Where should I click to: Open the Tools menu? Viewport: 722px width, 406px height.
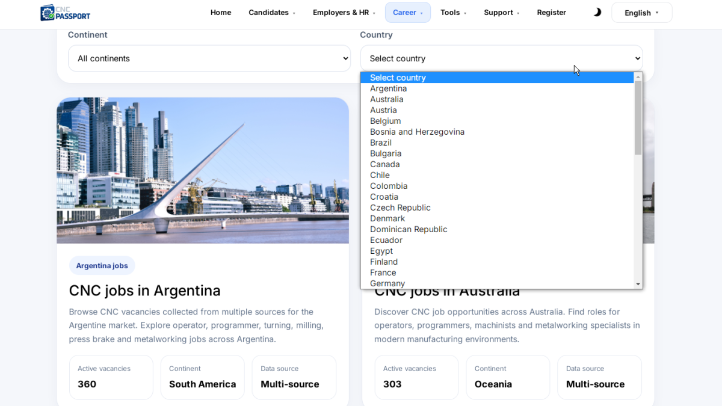click(x=453, y=13)
